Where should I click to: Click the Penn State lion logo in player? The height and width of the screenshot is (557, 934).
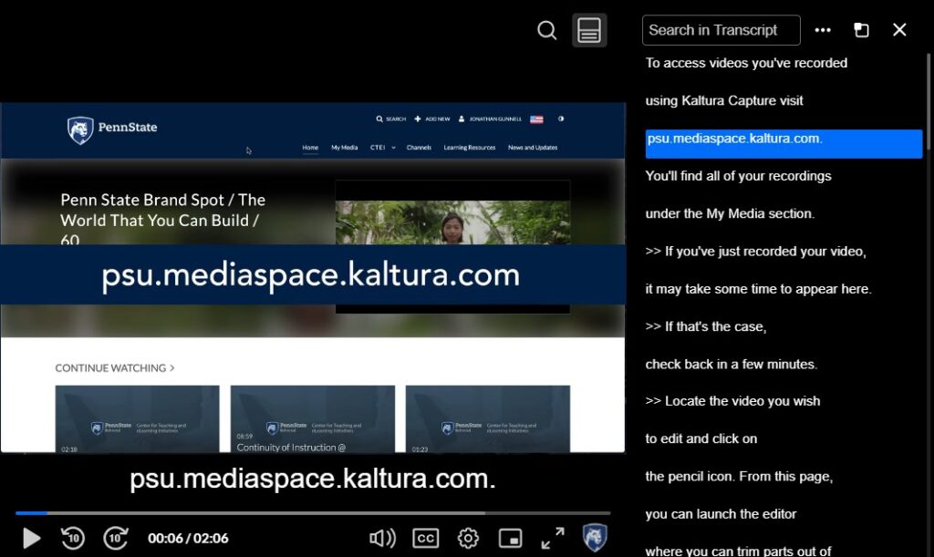[x=595, y=537]
